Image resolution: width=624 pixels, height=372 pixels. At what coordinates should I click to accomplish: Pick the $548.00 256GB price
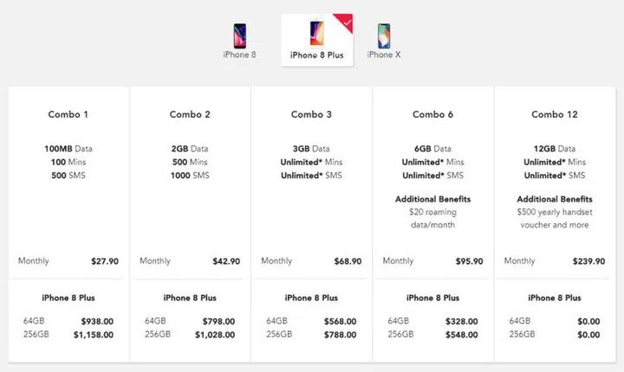click(461, 334)
